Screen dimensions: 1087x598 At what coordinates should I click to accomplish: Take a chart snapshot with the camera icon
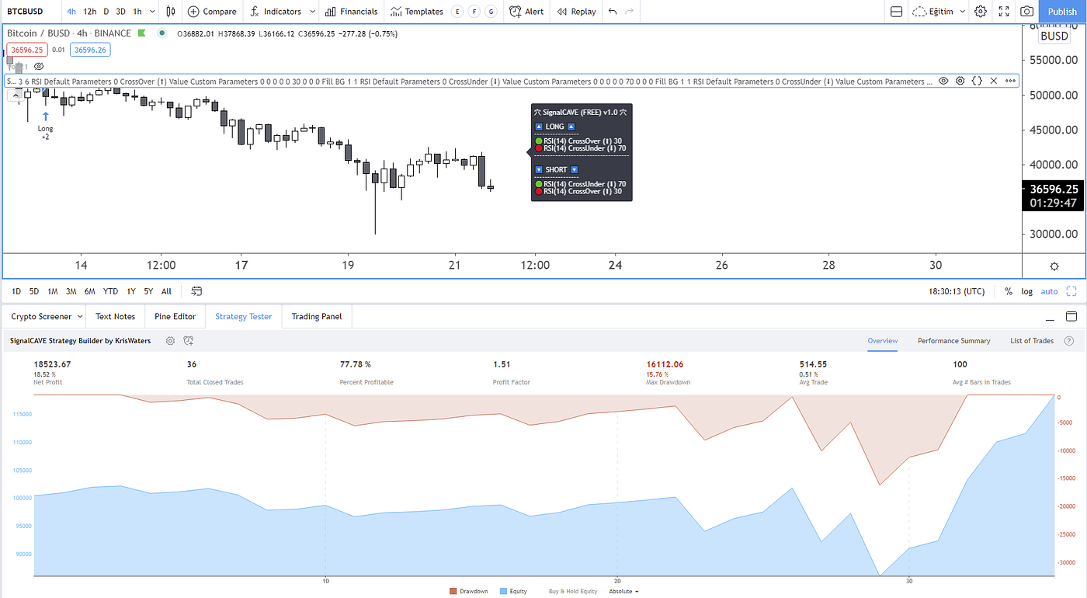1026,11
